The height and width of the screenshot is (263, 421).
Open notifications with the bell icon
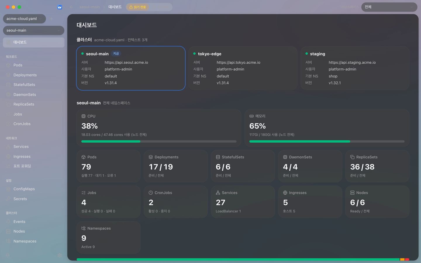(x=8, y=255)
